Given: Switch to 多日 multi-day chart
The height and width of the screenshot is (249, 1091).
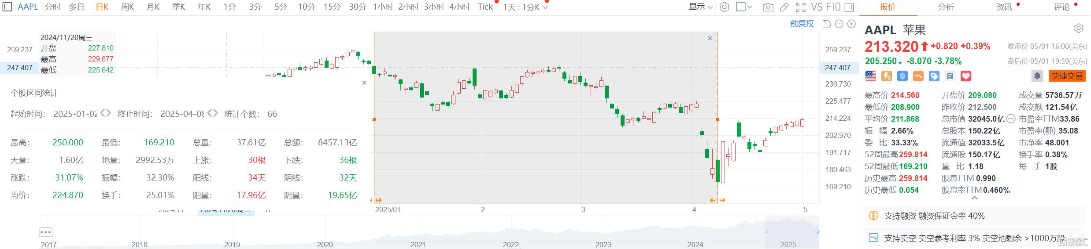Looking at the screenshot, I should (77, 7).
